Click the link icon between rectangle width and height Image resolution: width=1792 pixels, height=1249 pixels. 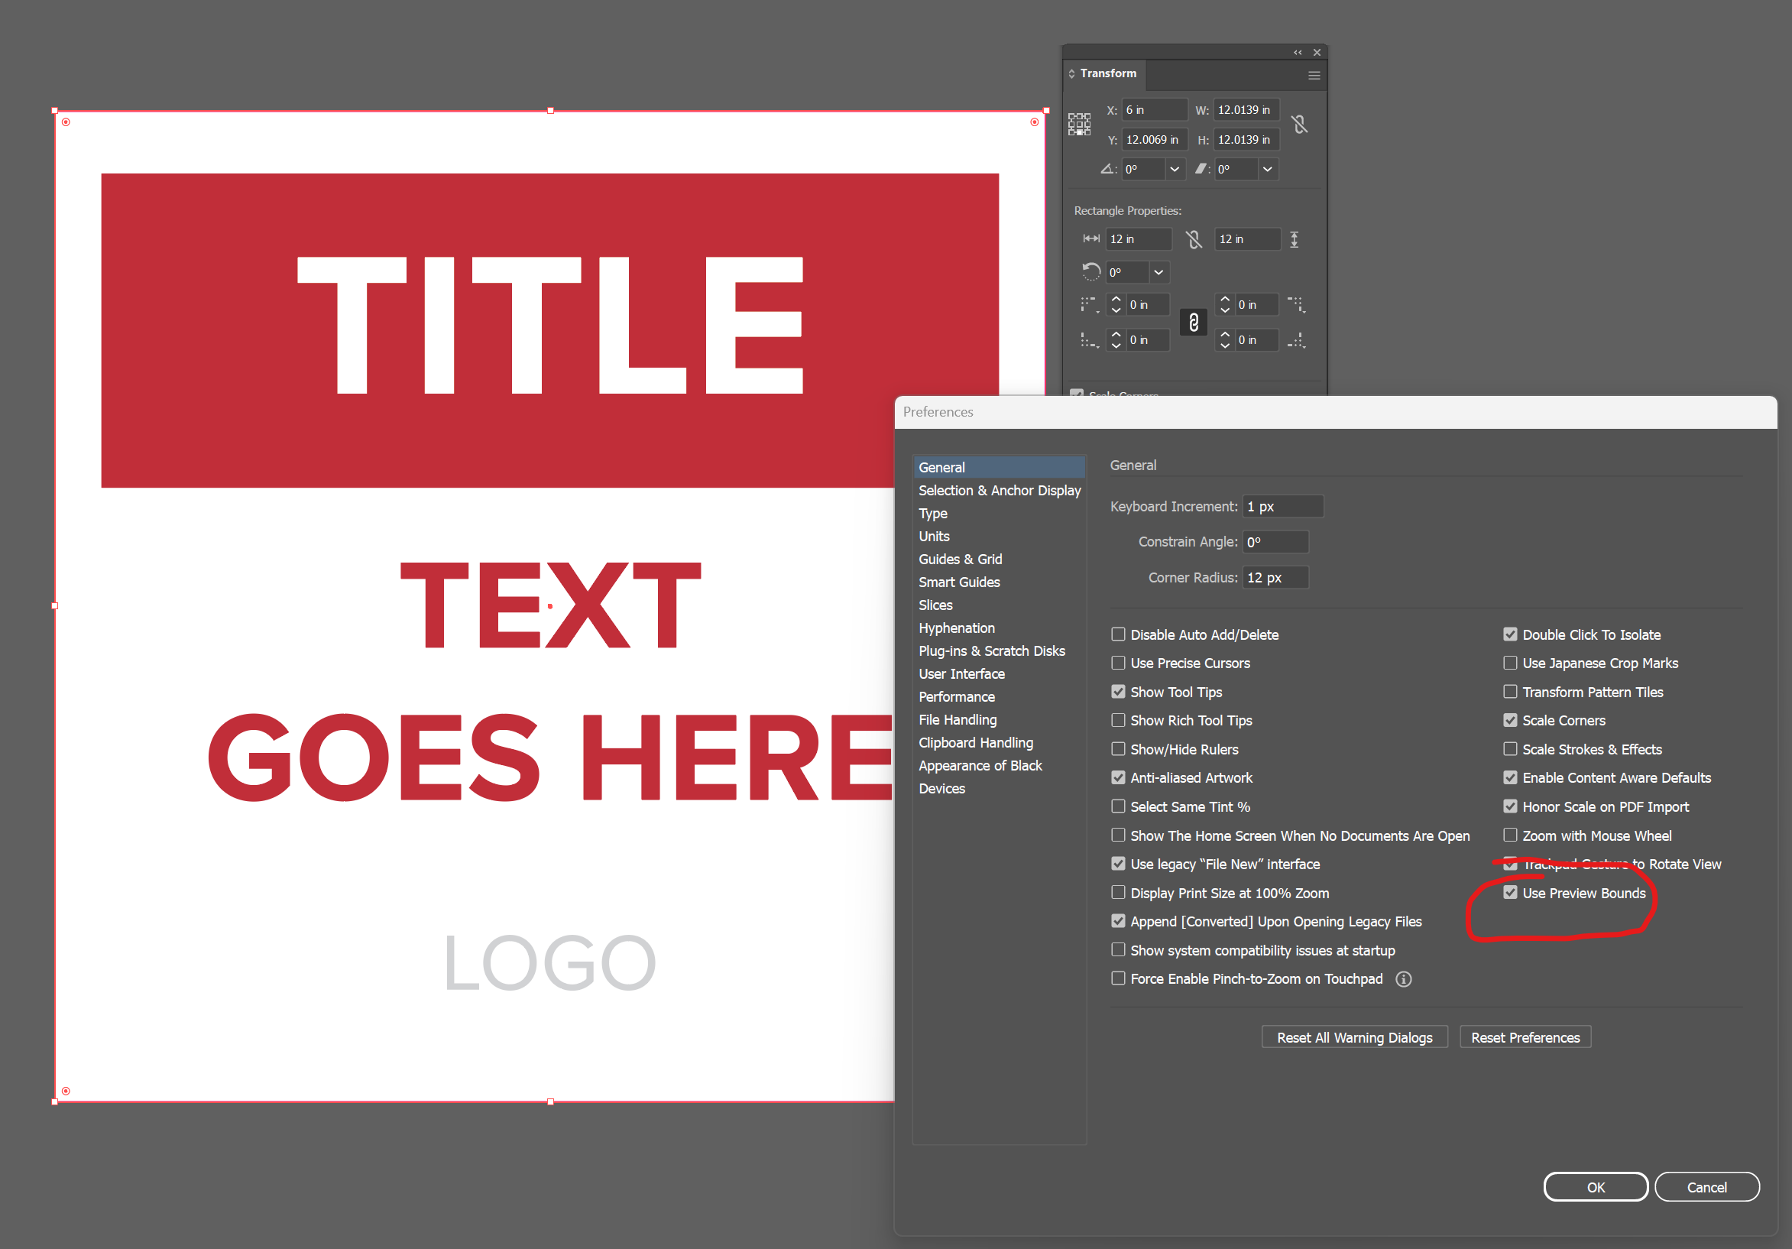point(1194,241)
